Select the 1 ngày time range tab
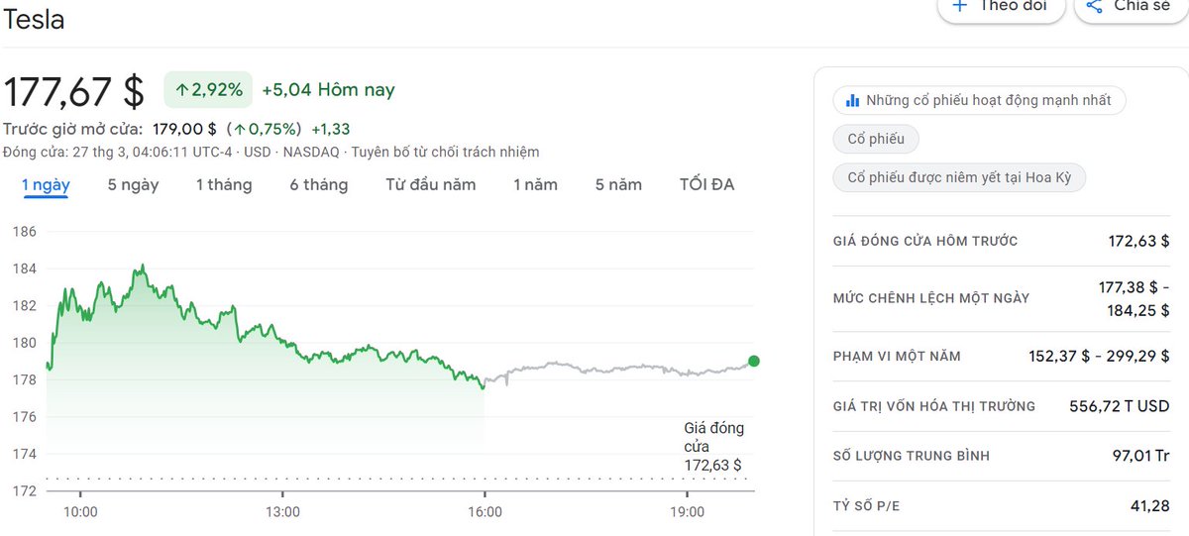 [46, 185]
